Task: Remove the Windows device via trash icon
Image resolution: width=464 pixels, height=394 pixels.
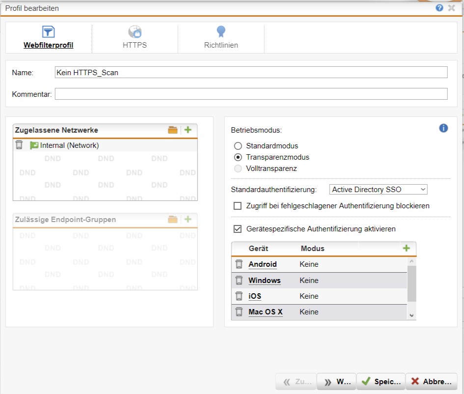Action: pos(239,281)
